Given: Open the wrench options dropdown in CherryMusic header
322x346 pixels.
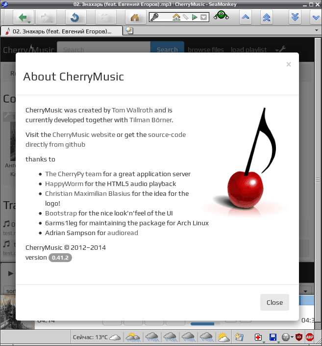Looking at the screenshot, I should 281,49.
